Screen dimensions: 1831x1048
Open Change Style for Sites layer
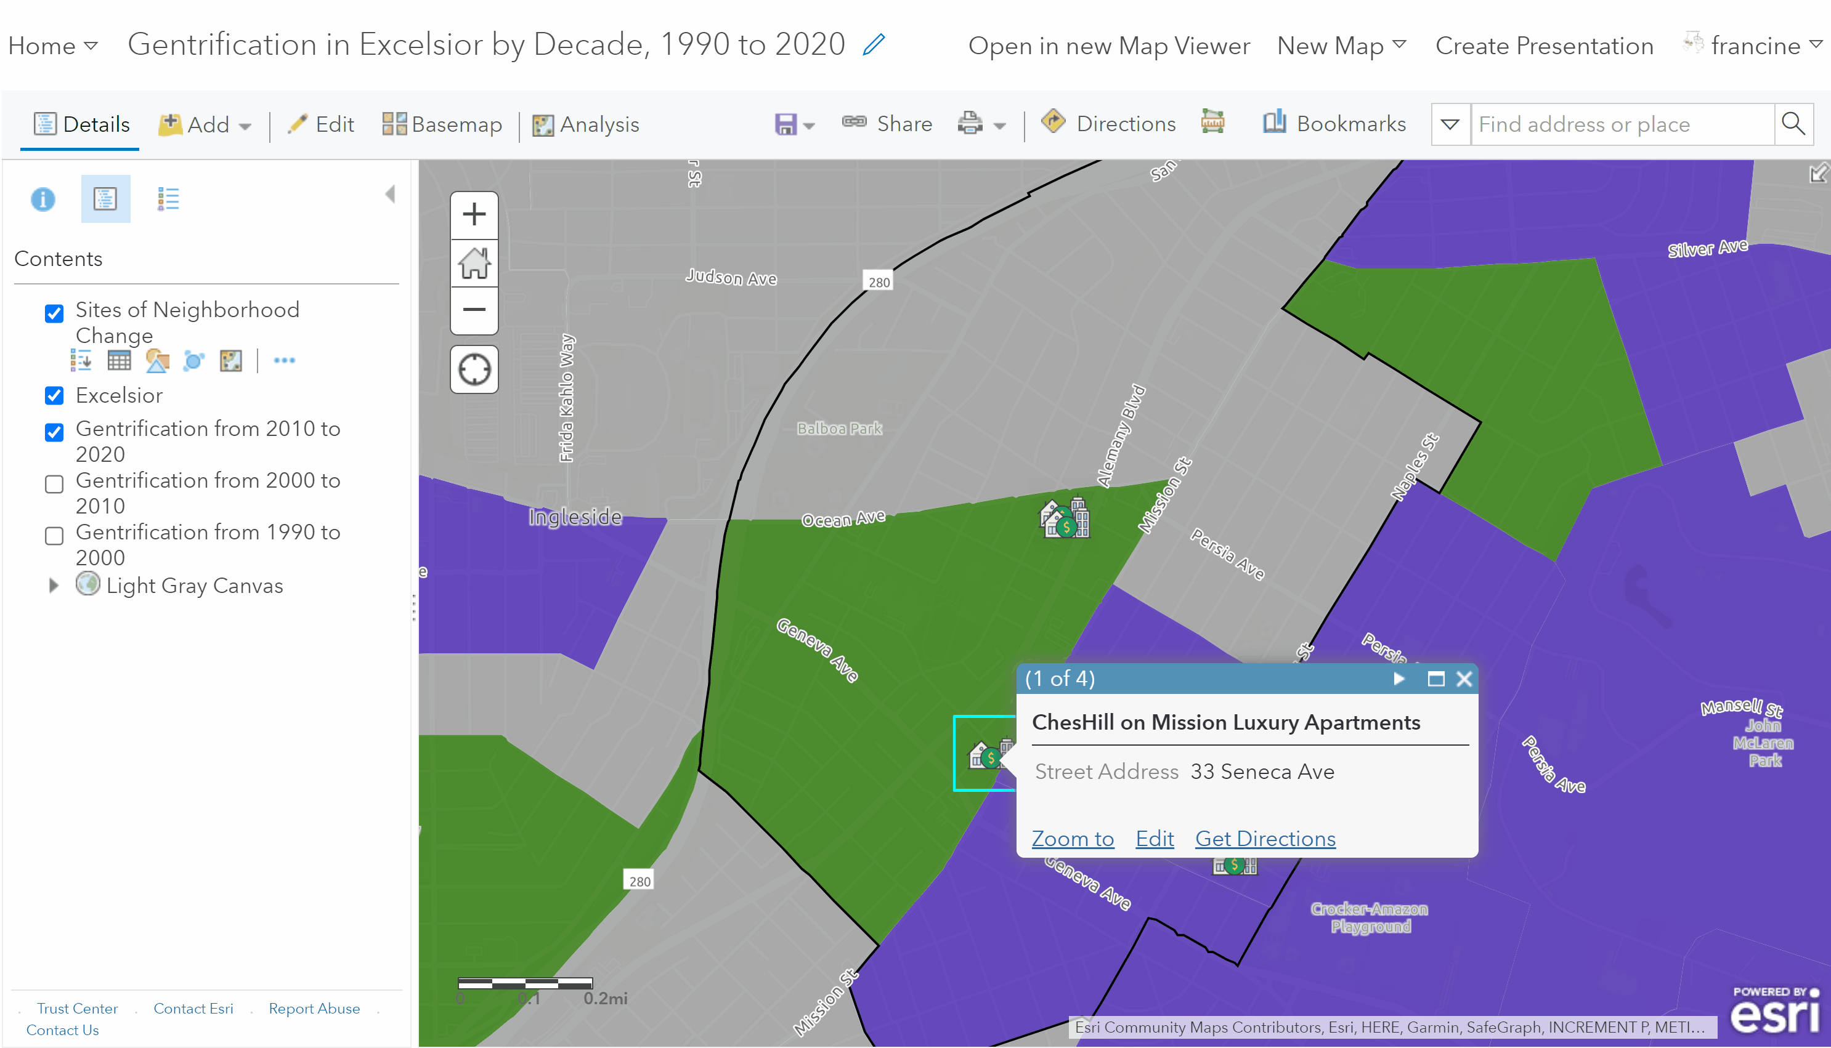(156, 361)
